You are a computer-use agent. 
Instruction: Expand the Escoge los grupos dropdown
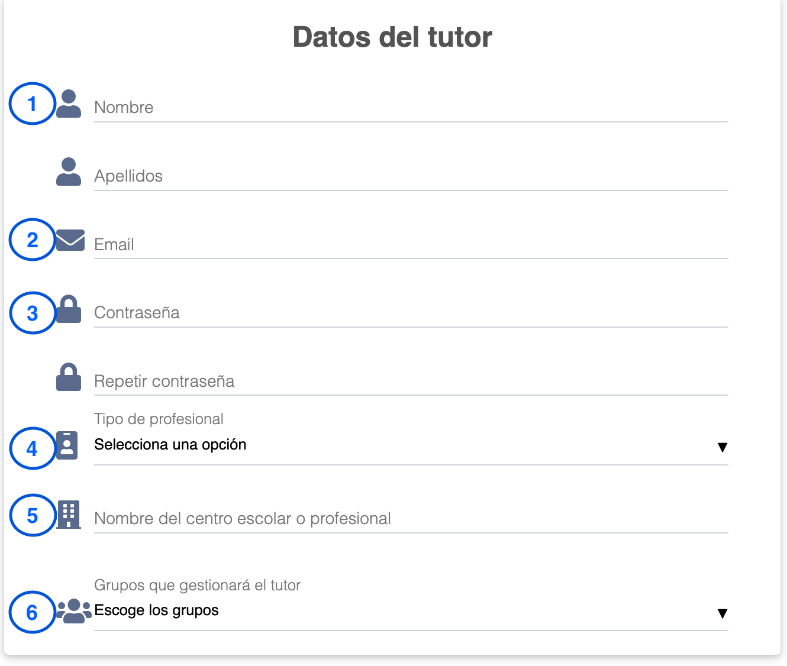pos(411,611)
